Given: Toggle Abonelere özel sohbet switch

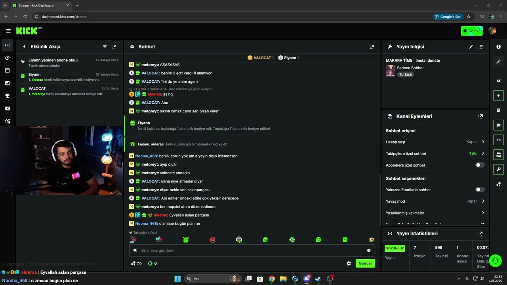Looking at the screenshot, I should point(480,165).
